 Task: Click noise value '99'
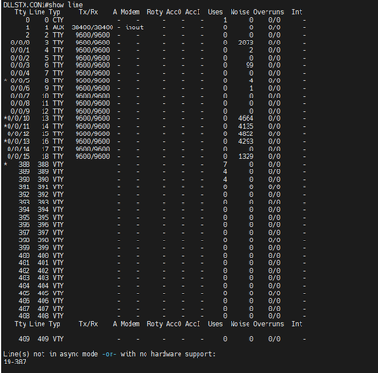[x=249, y=65]
